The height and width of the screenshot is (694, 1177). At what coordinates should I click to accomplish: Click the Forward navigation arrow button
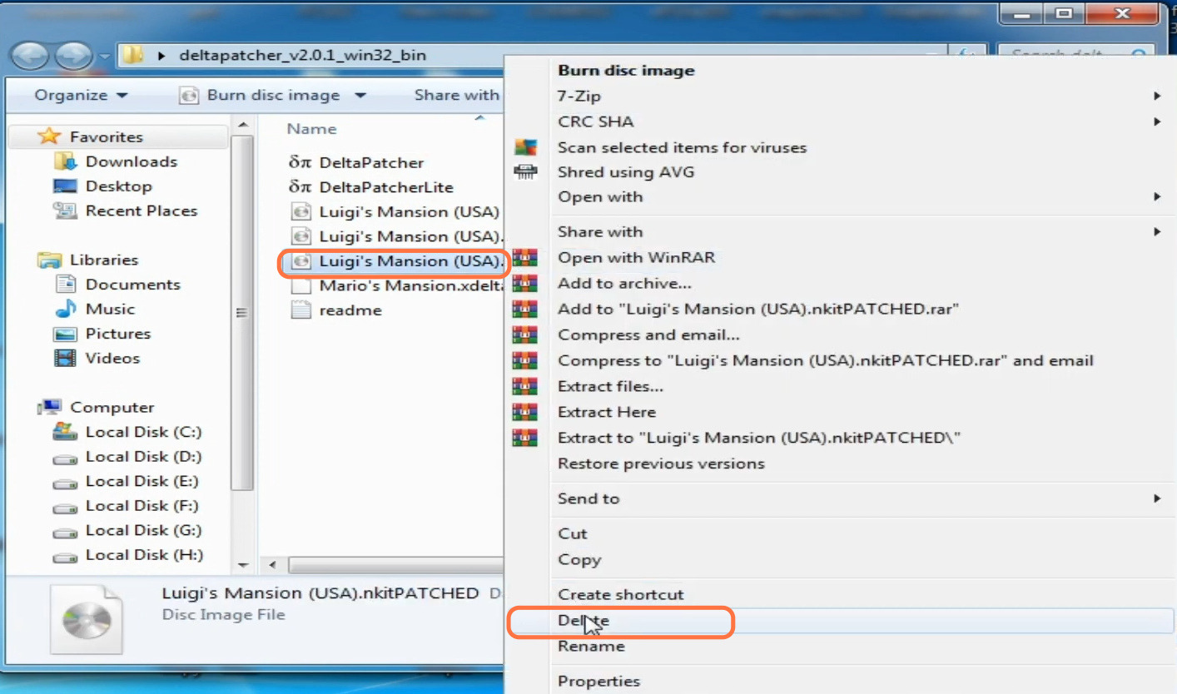tap(74, 57)
